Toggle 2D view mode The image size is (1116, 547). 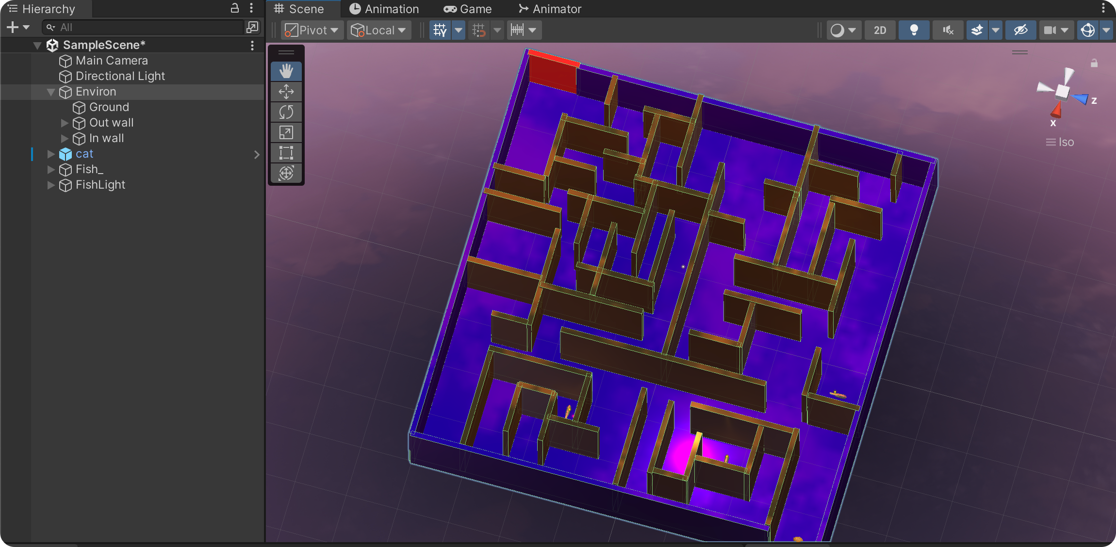tap(880, 30)
